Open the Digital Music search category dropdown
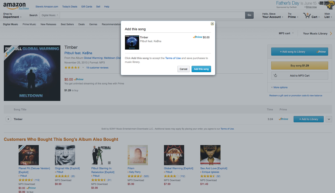The image size is (335, 193). coord(50,15)
